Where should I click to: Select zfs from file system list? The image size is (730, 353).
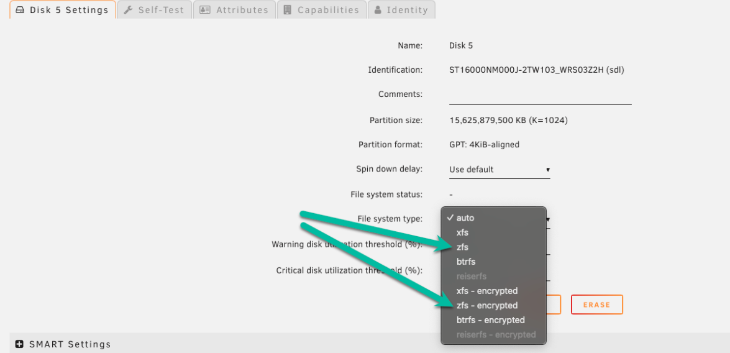[x=463, y=247]
